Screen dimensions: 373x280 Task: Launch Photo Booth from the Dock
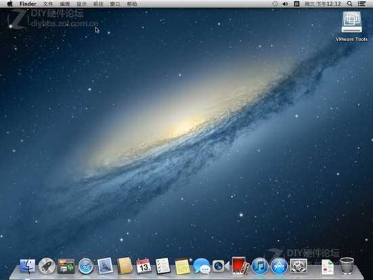tap(240, 266)
